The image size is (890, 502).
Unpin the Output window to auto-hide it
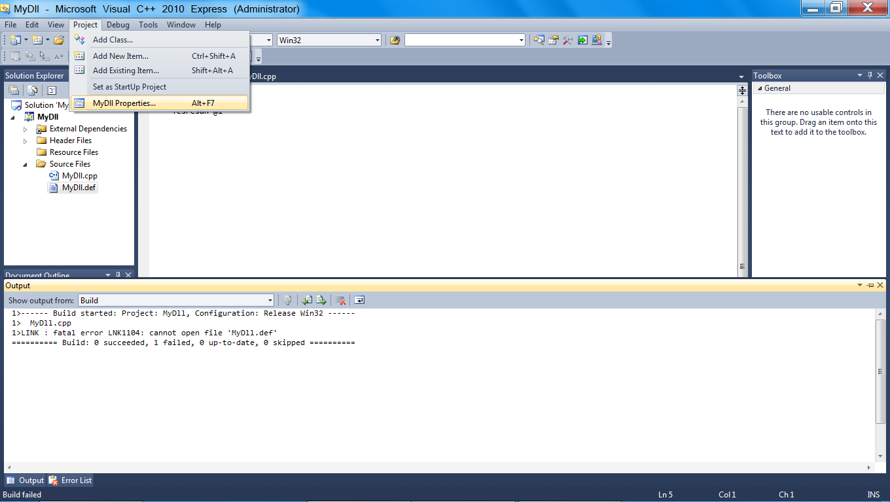pos(870,285)
